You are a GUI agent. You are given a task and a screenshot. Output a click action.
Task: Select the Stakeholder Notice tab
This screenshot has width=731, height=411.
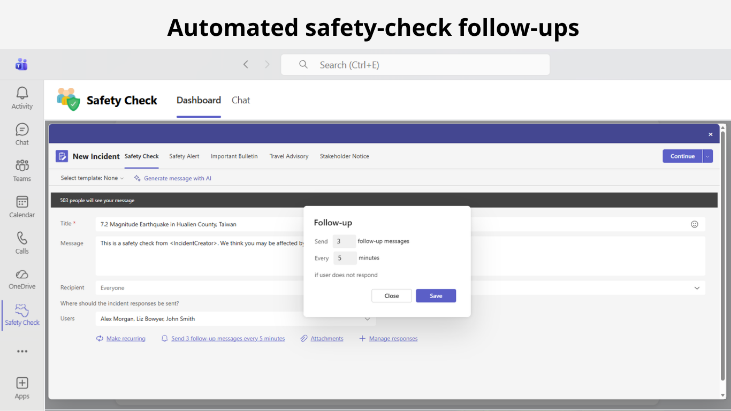(345, 156)
